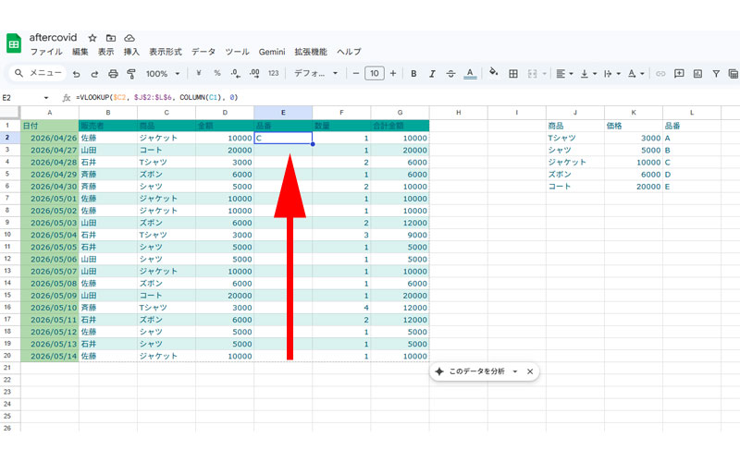Open the text color picker

(x=470, y=74)
